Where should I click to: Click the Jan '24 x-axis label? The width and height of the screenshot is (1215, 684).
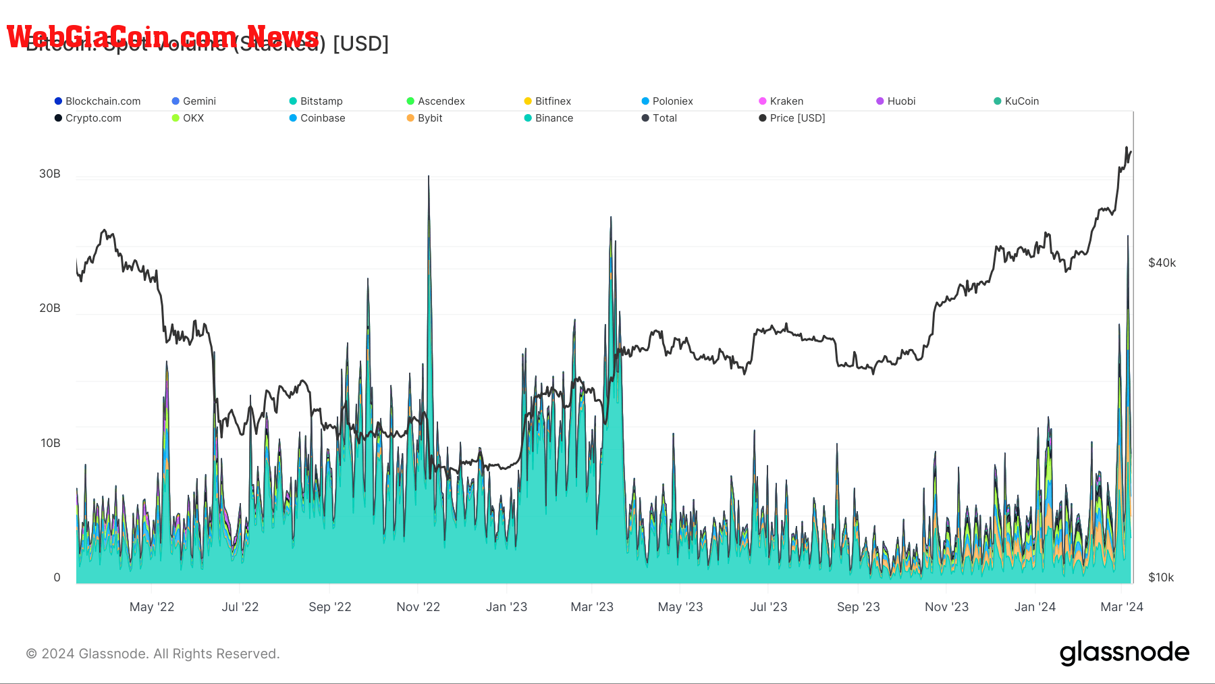coord(1035,607)
